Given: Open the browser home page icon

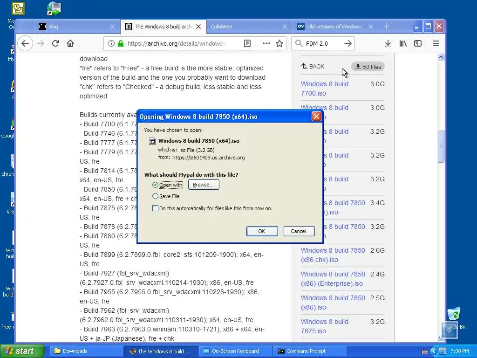Looking at the screenshot, I should click(x=70, y=43).
